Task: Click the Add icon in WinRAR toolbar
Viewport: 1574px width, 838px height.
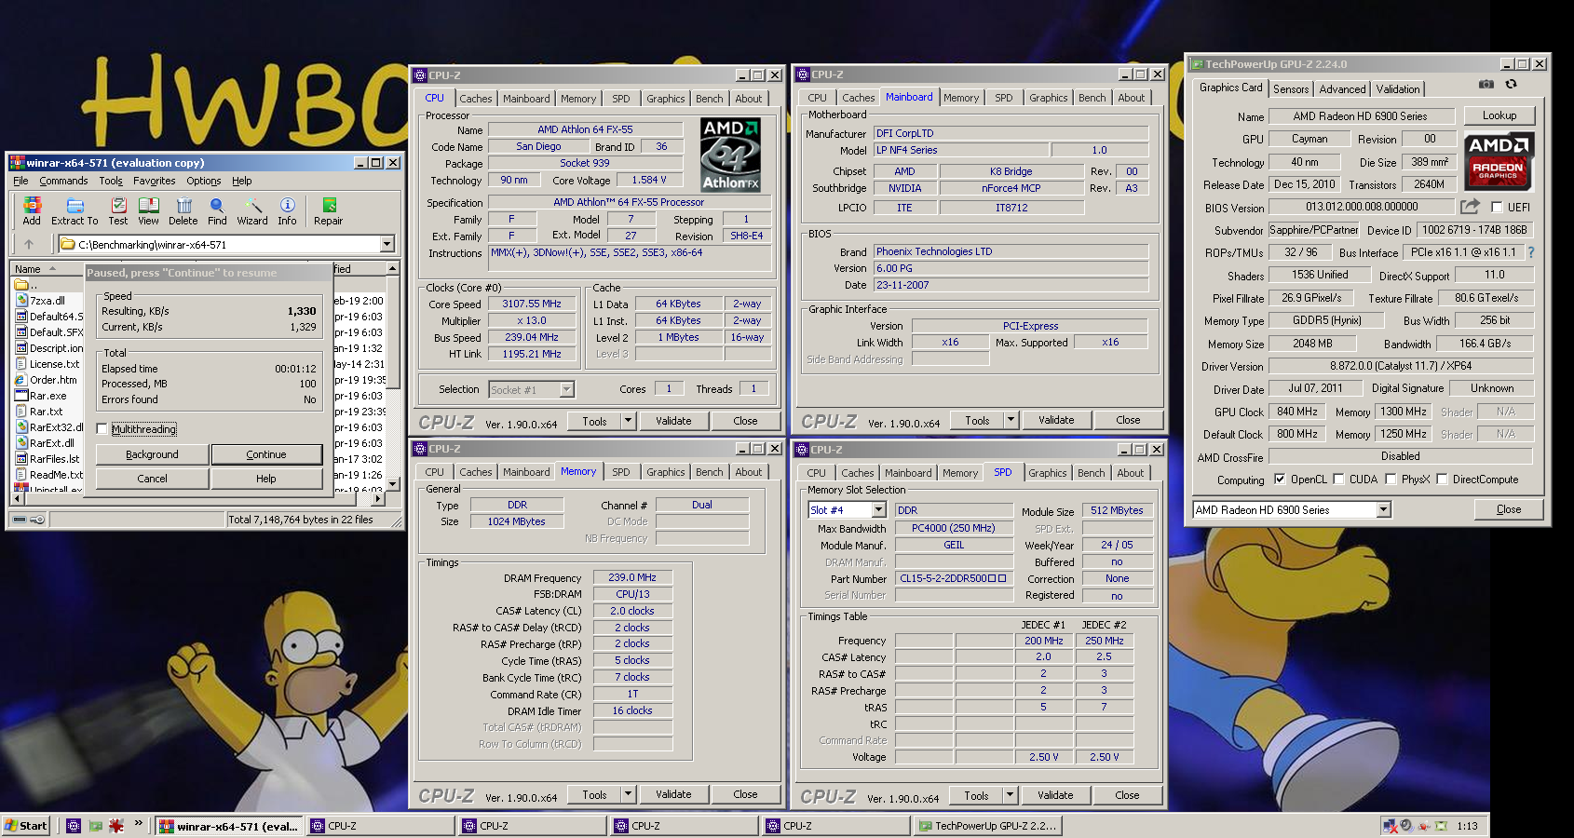Action: [32, 205]
